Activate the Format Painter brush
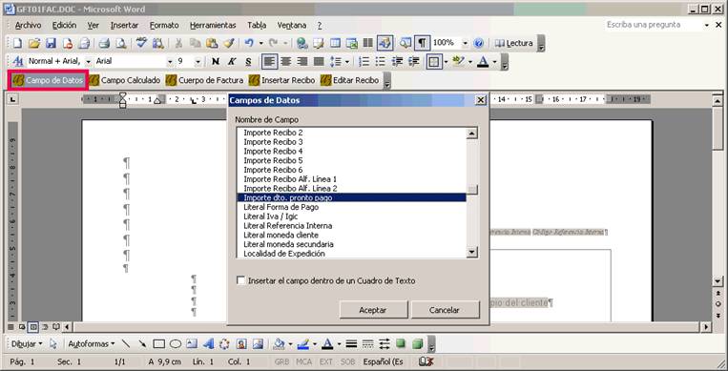Image resolution: width=728 pixels, height=371 pixels. [228, 43]
